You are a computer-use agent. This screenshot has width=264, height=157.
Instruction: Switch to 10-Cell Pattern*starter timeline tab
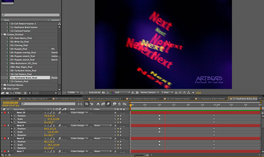pos(177,99)
